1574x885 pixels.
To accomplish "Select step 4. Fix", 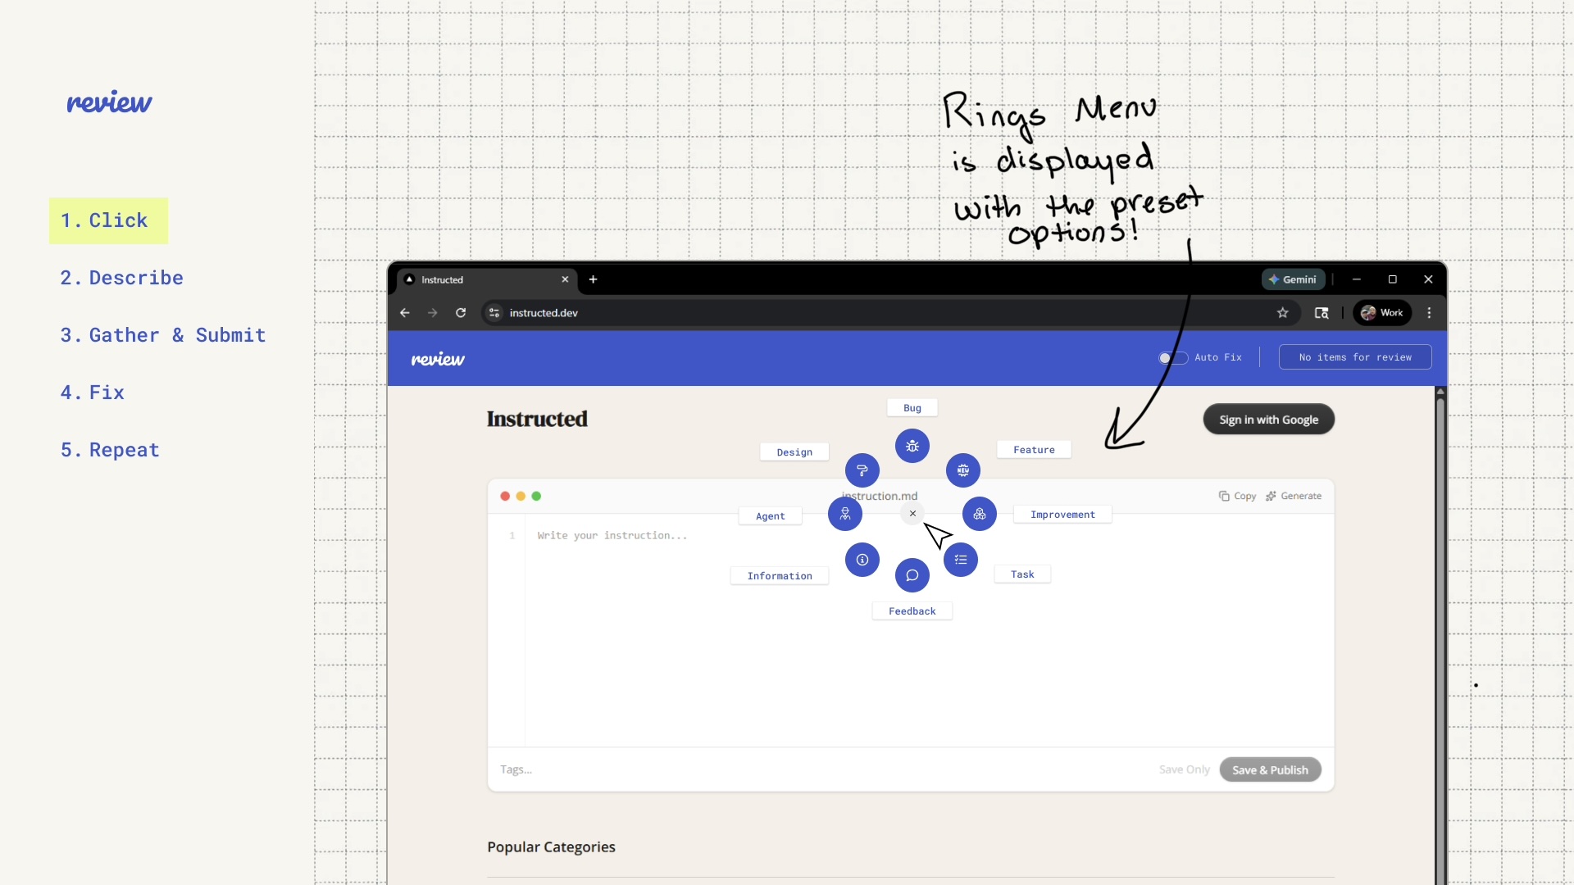I will click(92, 393).
